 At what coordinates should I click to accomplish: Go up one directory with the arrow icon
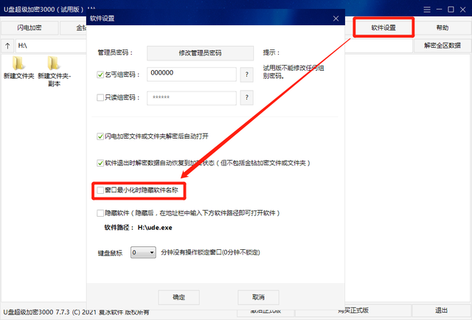point(7,46)
